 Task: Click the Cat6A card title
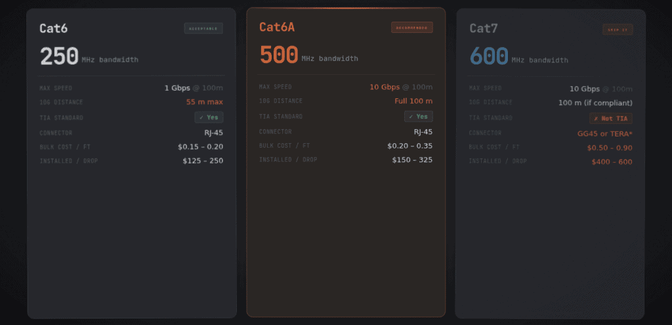277,27
